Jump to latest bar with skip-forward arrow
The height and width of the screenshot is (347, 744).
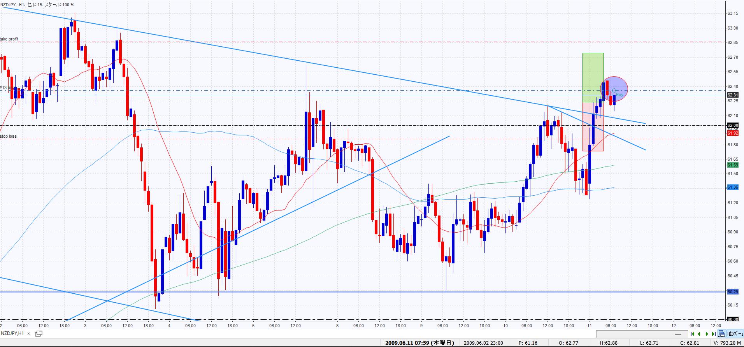(714, 334)
